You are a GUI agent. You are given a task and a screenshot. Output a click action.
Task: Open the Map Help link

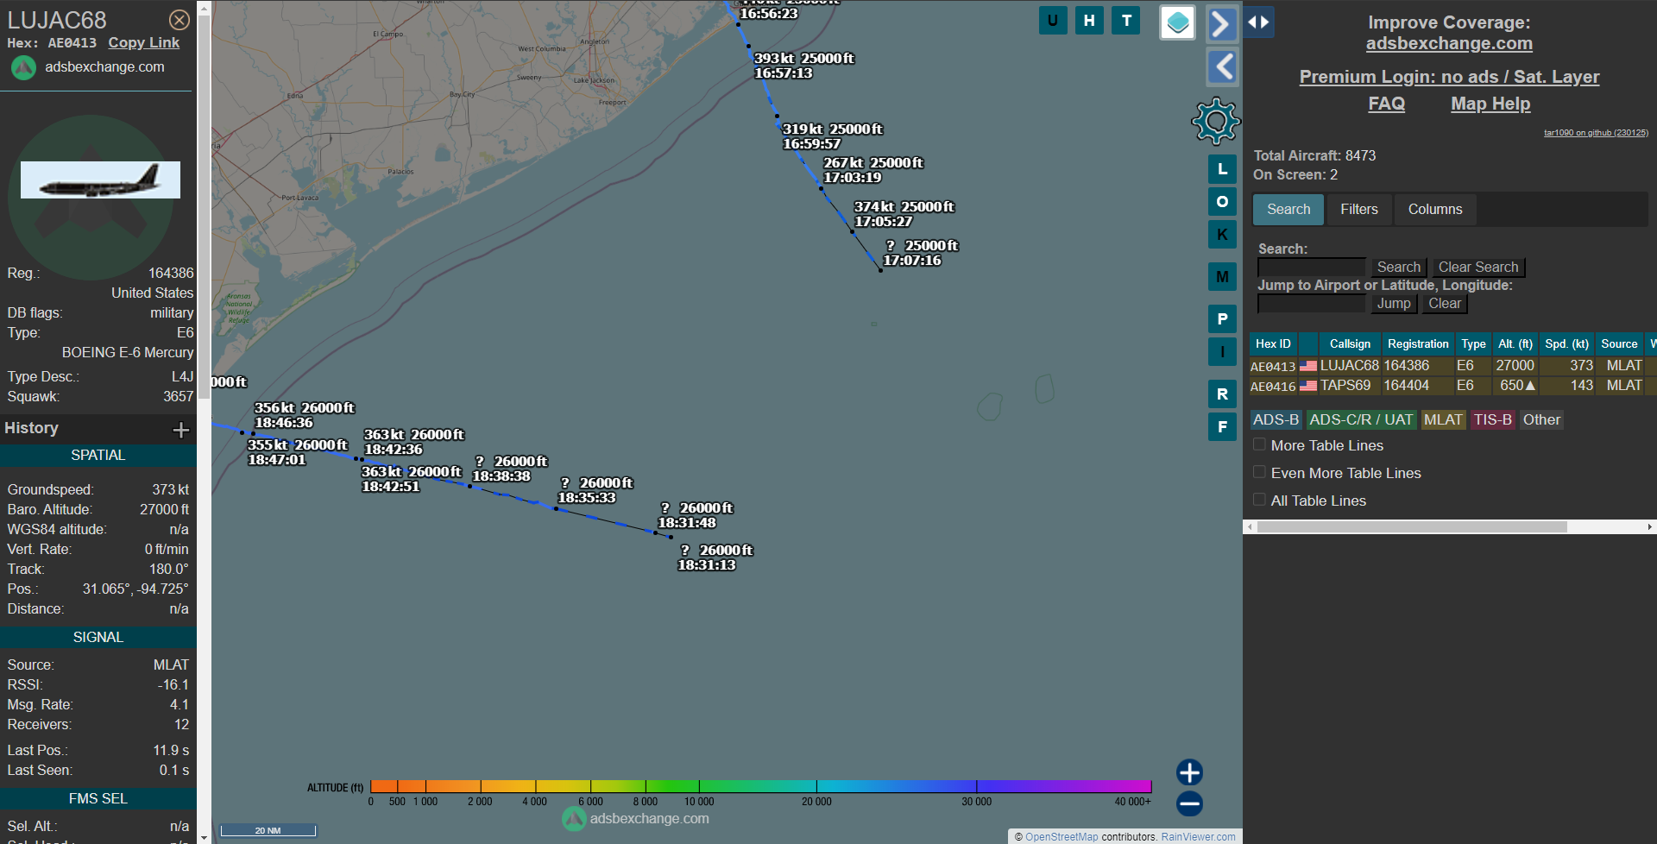coord(1490,104)
